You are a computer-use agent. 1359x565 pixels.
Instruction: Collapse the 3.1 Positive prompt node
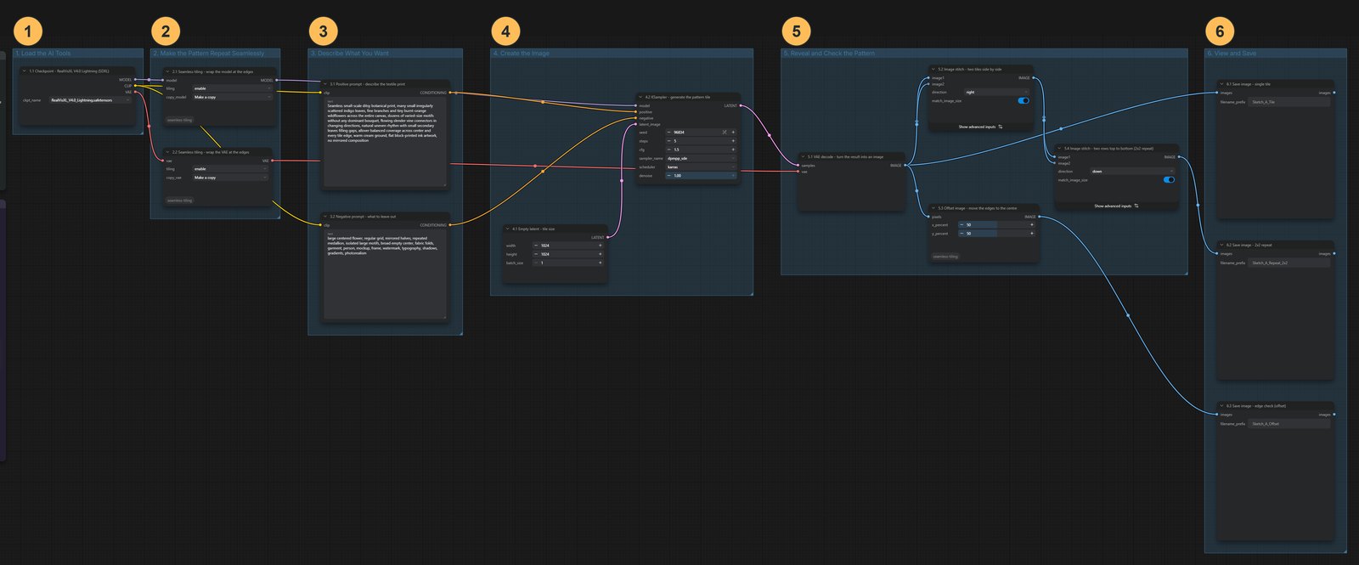coord(325,84)
